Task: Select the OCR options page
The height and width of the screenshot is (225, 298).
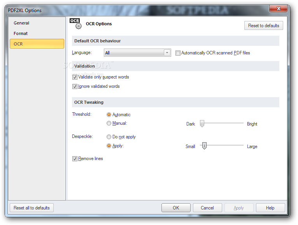Action: [37, 44]
